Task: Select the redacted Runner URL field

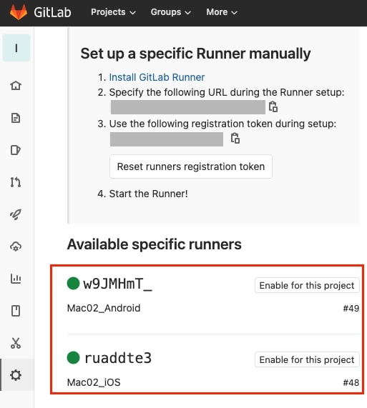Action: pos(188,107)
